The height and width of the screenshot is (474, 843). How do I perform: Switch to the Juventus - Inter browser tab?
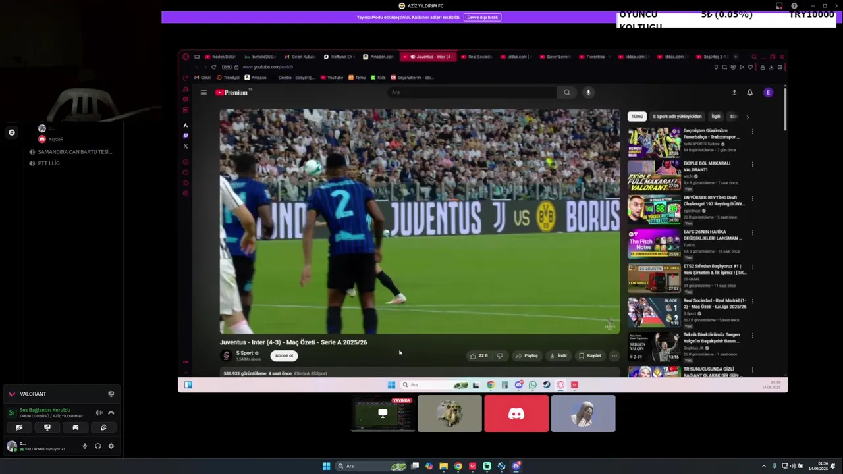click(x=427, y=57)
